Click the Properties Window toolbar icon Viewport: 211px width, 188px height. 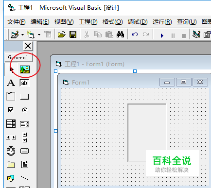tap(207, 34)
